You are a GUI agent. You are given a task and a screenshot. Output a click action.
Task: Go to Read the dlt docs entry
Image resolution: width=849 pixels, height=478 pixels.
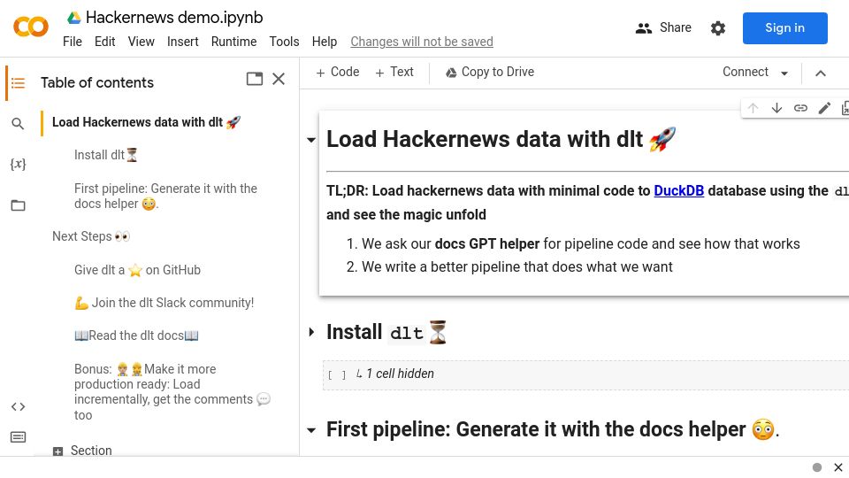coord(136,335)
